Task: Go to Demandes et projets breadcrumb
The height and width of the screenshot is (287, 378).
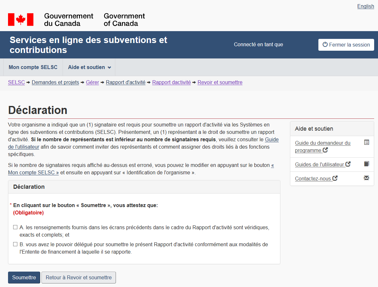Action: coord(55,83)
